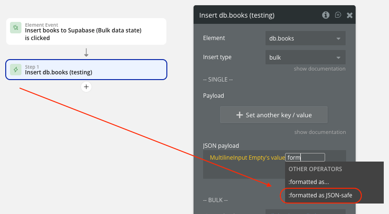The width and height of the screenshot is (389, 214).
Task: Click empty area of JSON payload box
Action: coord(243,171)
